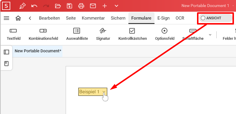Select the New Portable Document* tab
The image size is (236, 114).
tap(38, 51)
